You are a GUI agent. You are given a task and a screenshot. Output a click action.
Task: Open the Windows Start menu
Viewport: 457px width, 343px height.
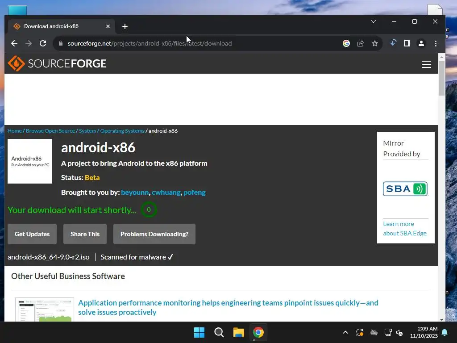pos(199,332)
